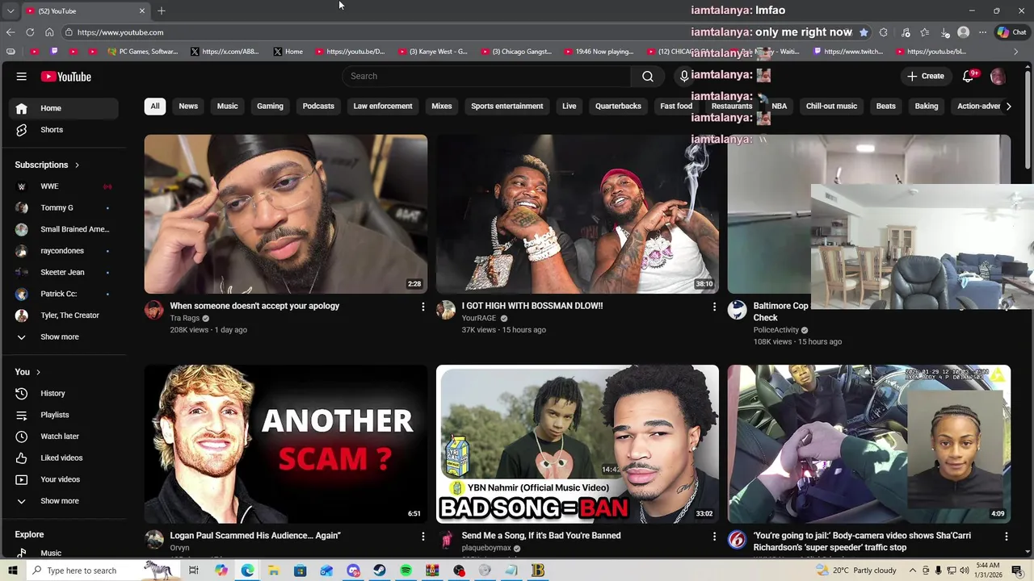Open the tab search dropdown
The height and width of the screenshot is (581, 1034).
click(10, 10)
